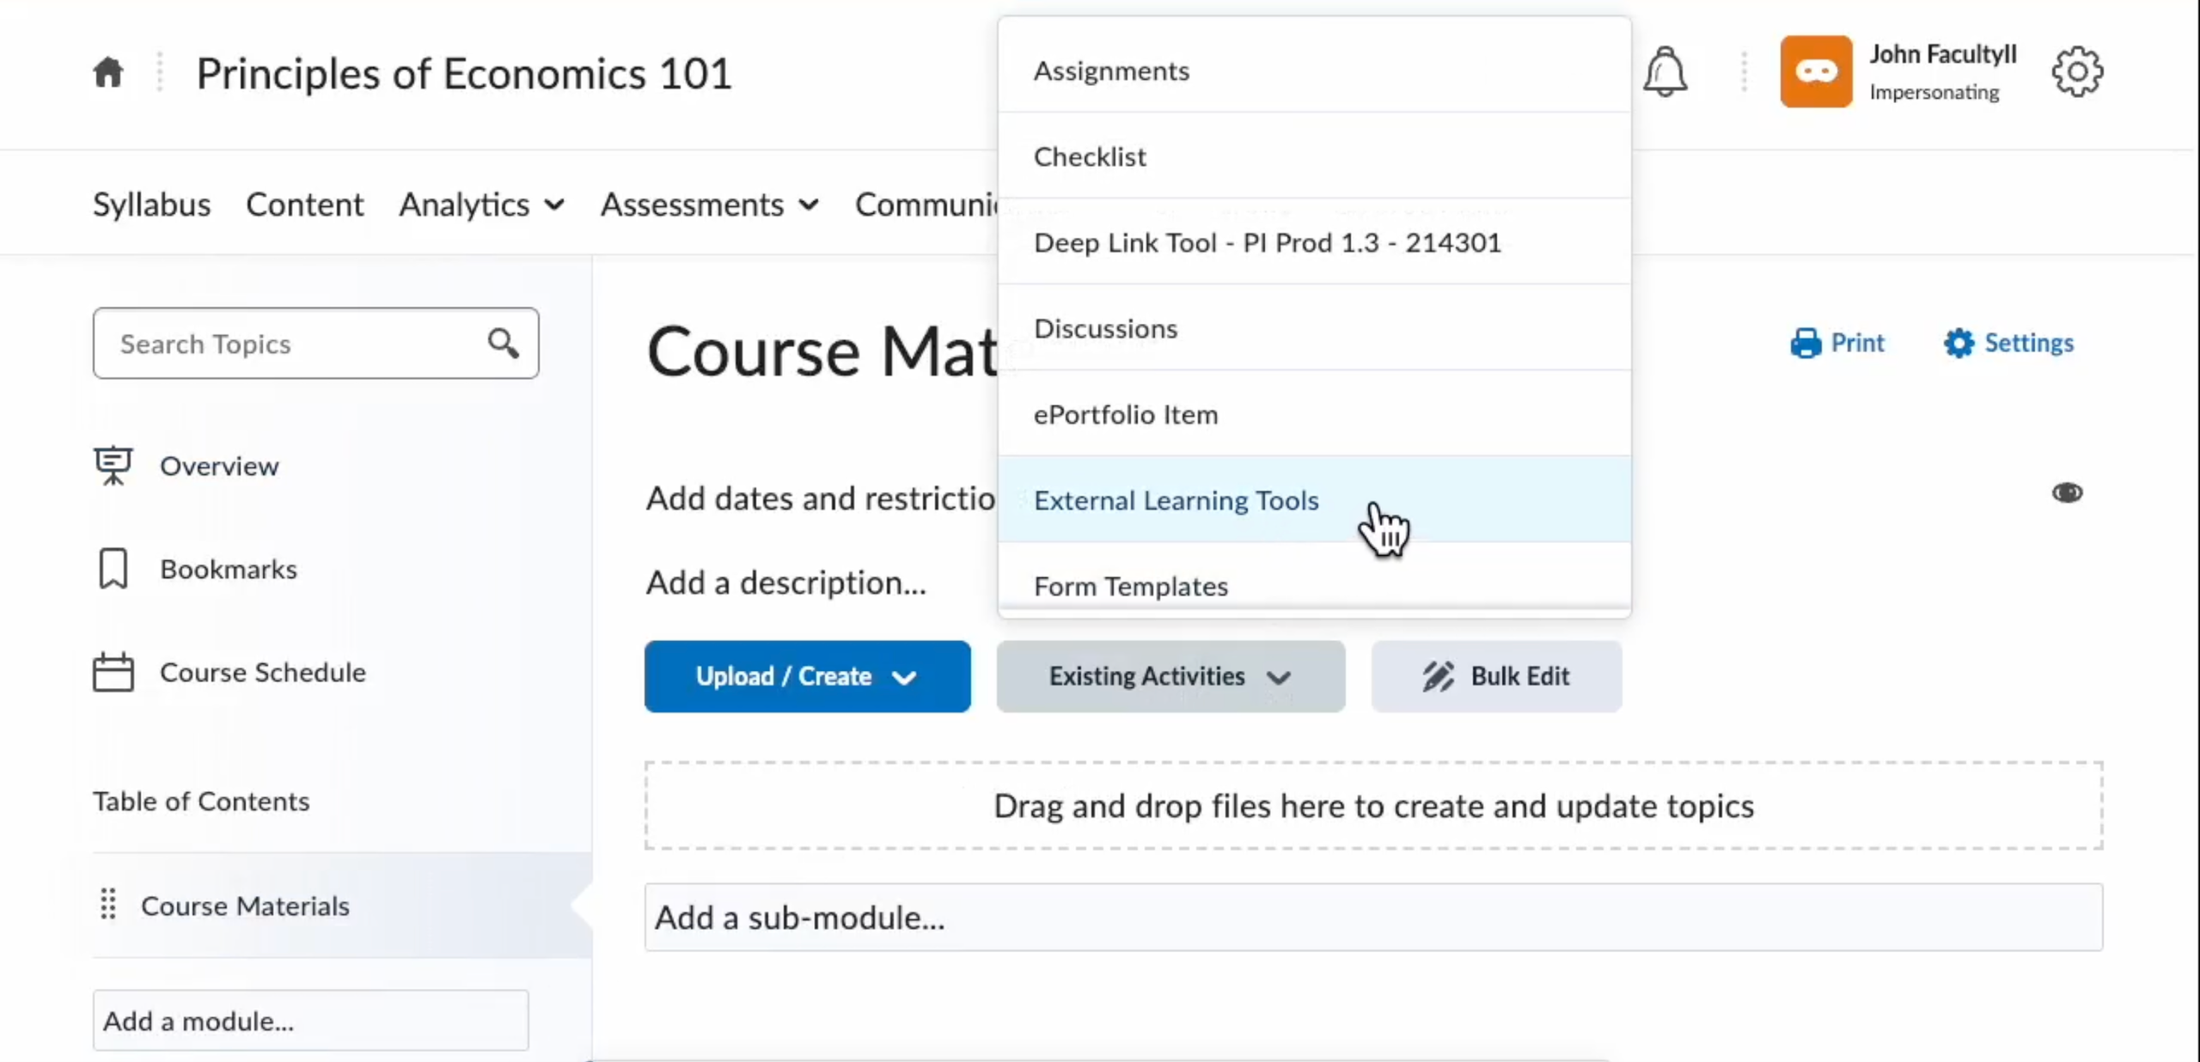Open the module Settings link
The height and width of the screenshot is (1062, 2200).
pos(2008,343)
